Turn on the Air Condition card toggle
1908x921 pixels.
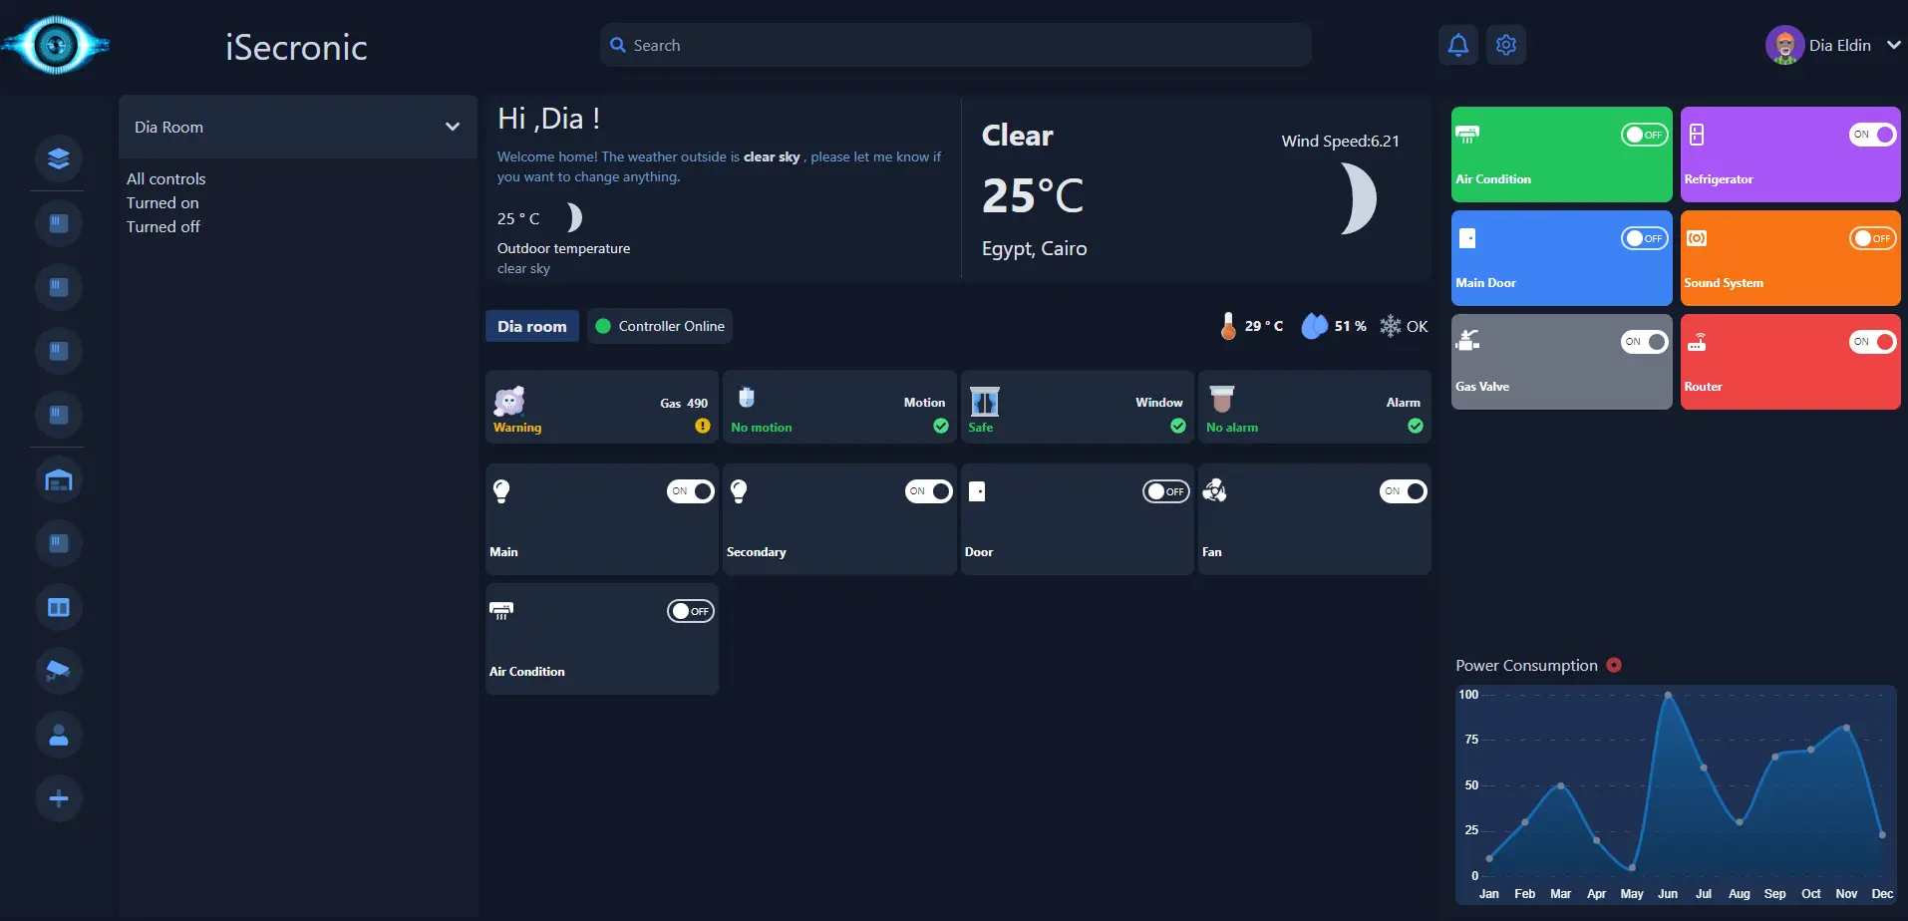pyautogui.click(x=1643, y=134)
